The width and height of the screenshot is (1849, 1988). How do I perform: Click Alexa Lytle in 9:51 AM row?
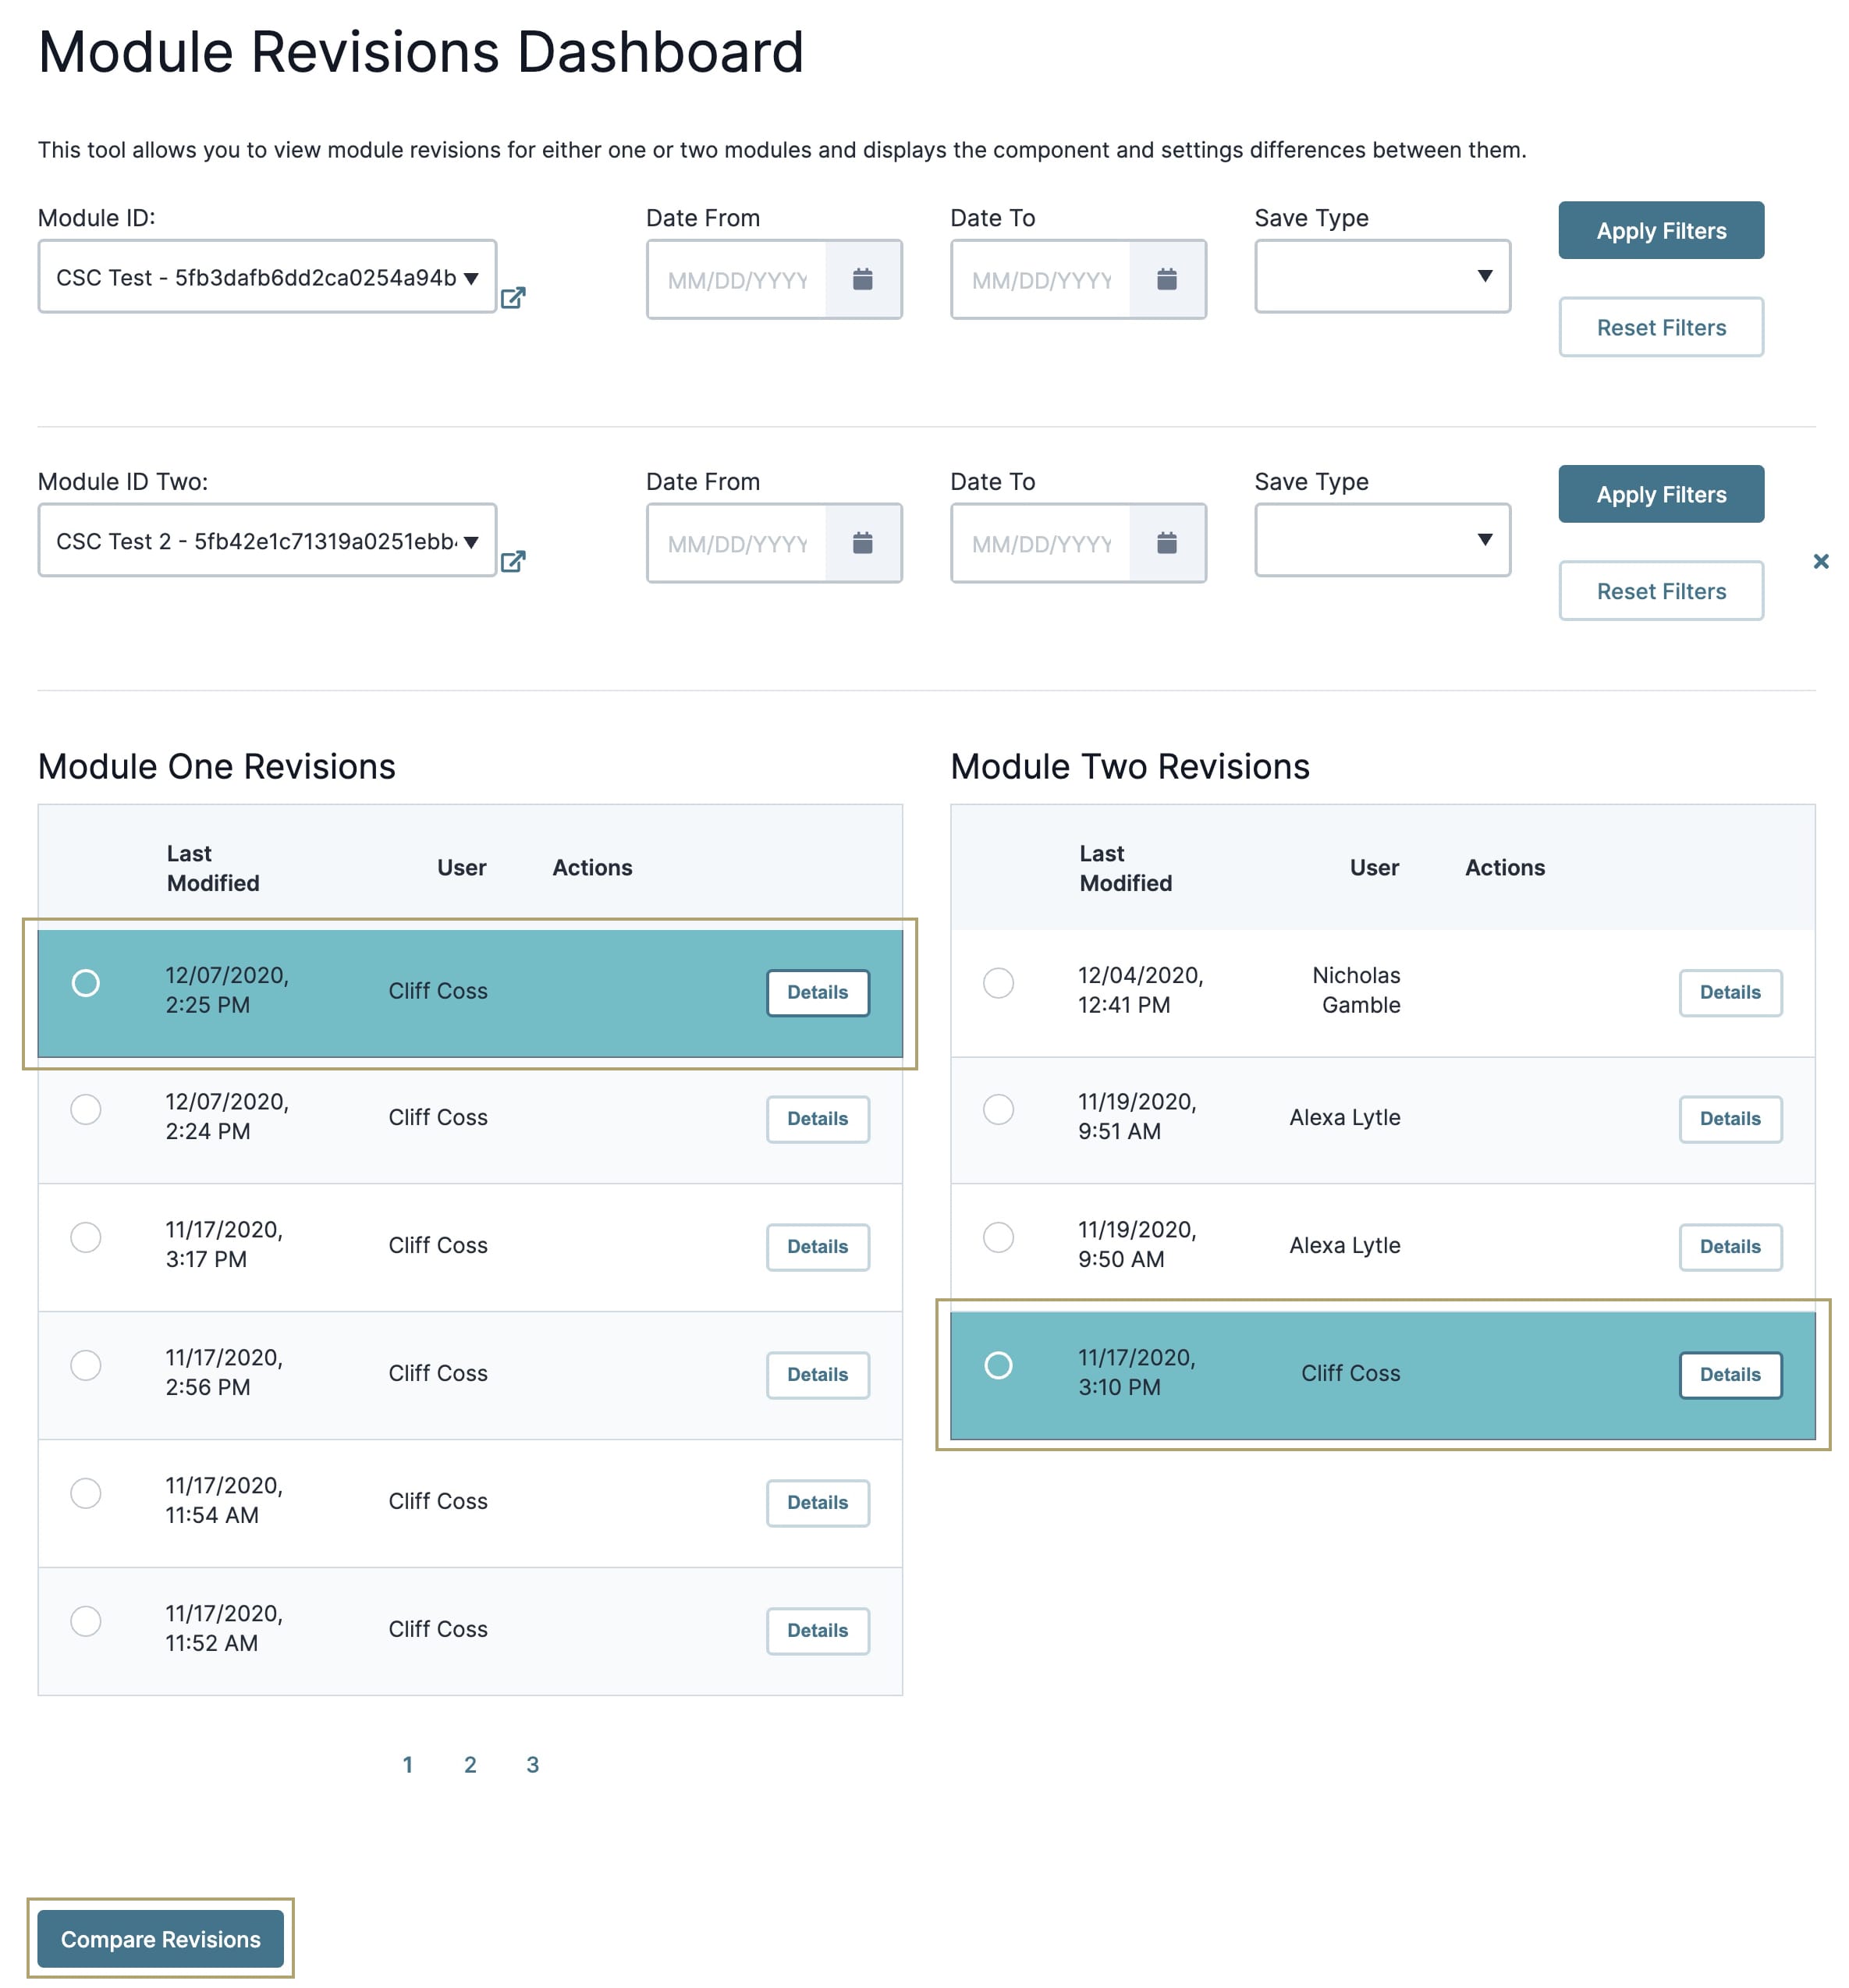coord(1344,1117)
